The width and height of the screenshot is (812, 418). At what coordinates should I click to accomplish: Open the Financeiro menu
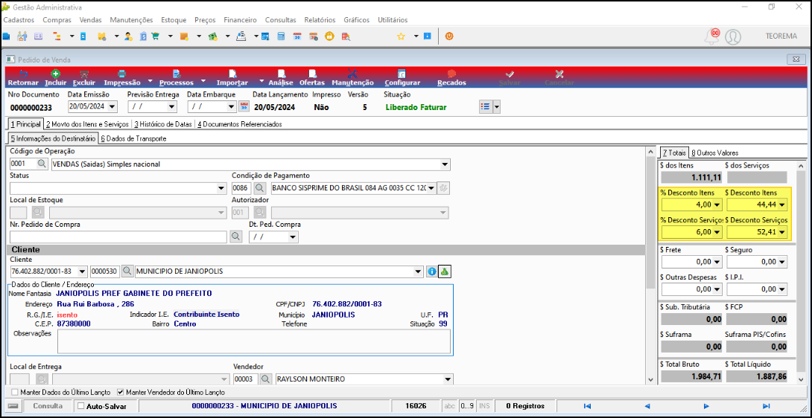(x=240, y=20)
